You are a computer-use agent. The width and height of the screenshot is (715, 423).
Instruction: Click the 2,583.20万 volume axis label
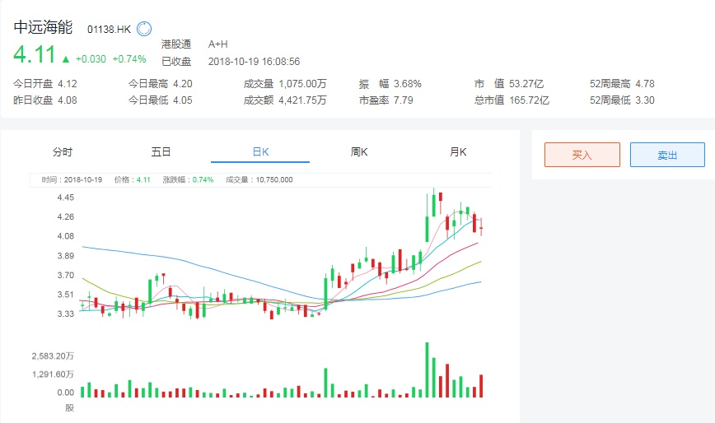(53, 356)
